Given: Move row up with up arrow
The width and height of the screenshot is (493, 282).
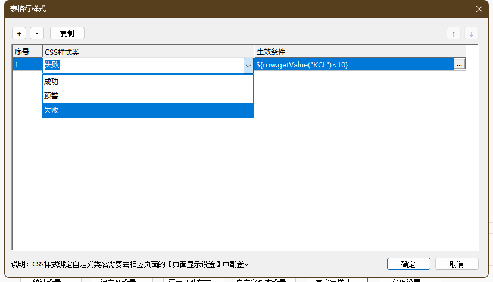Looking at the screenshot, I should coord(454,33).
